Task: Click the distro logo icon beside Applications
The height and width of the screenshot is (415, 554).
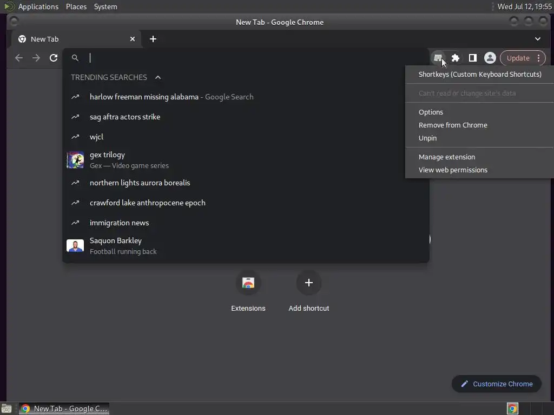Action: click(x=9, y=6)
